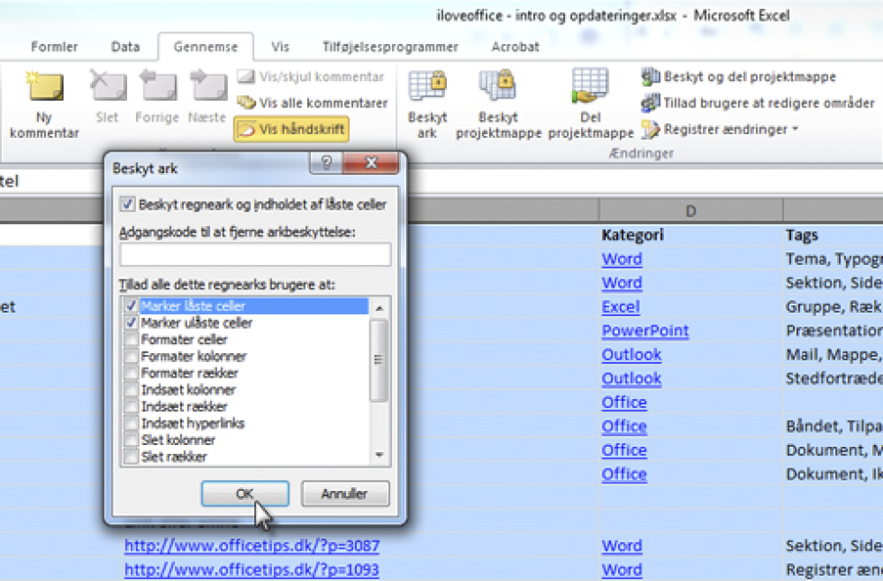
Task: Click the Annuller button
Action: [x=344, y=494]
